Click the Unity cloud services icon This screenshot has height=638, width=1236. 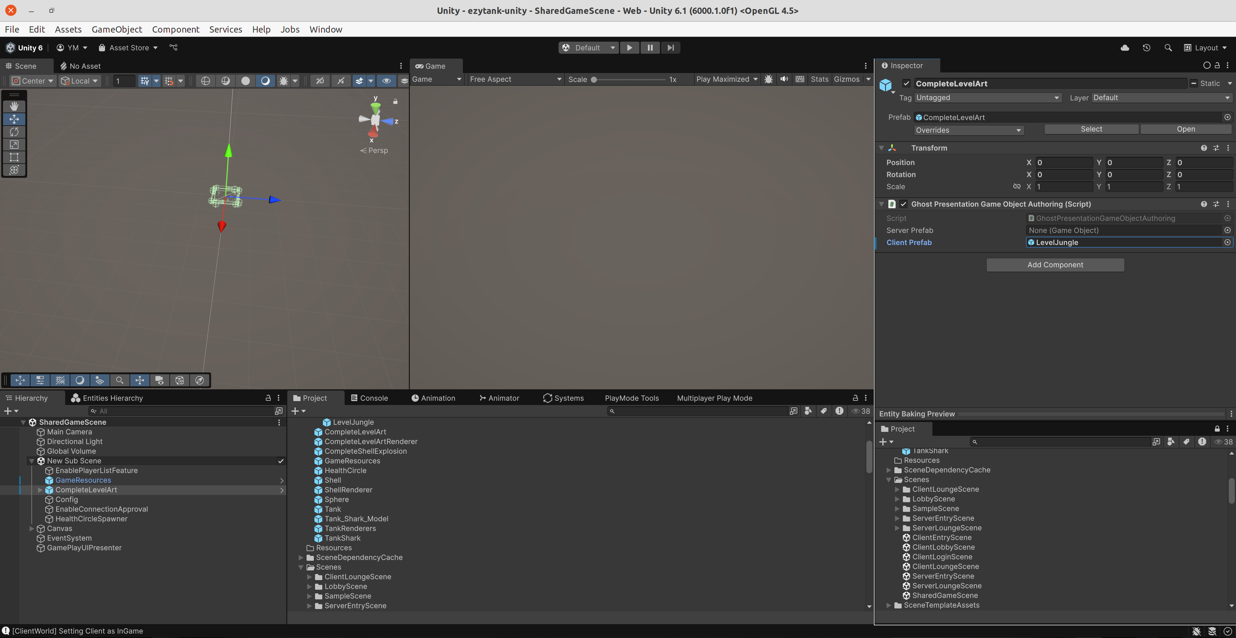click(x=1124, y=47)
